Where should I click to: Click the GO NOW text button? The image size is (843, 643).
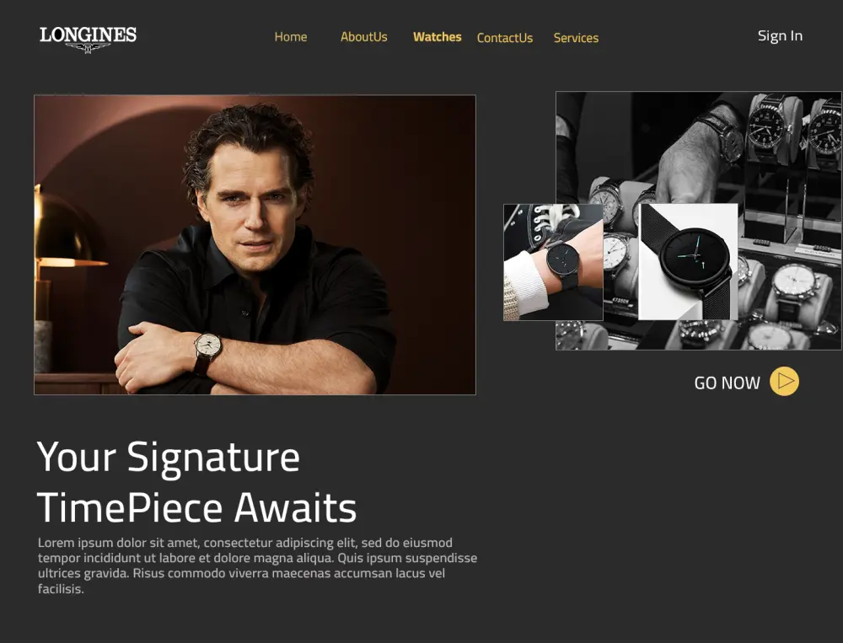tap(727, 383)
